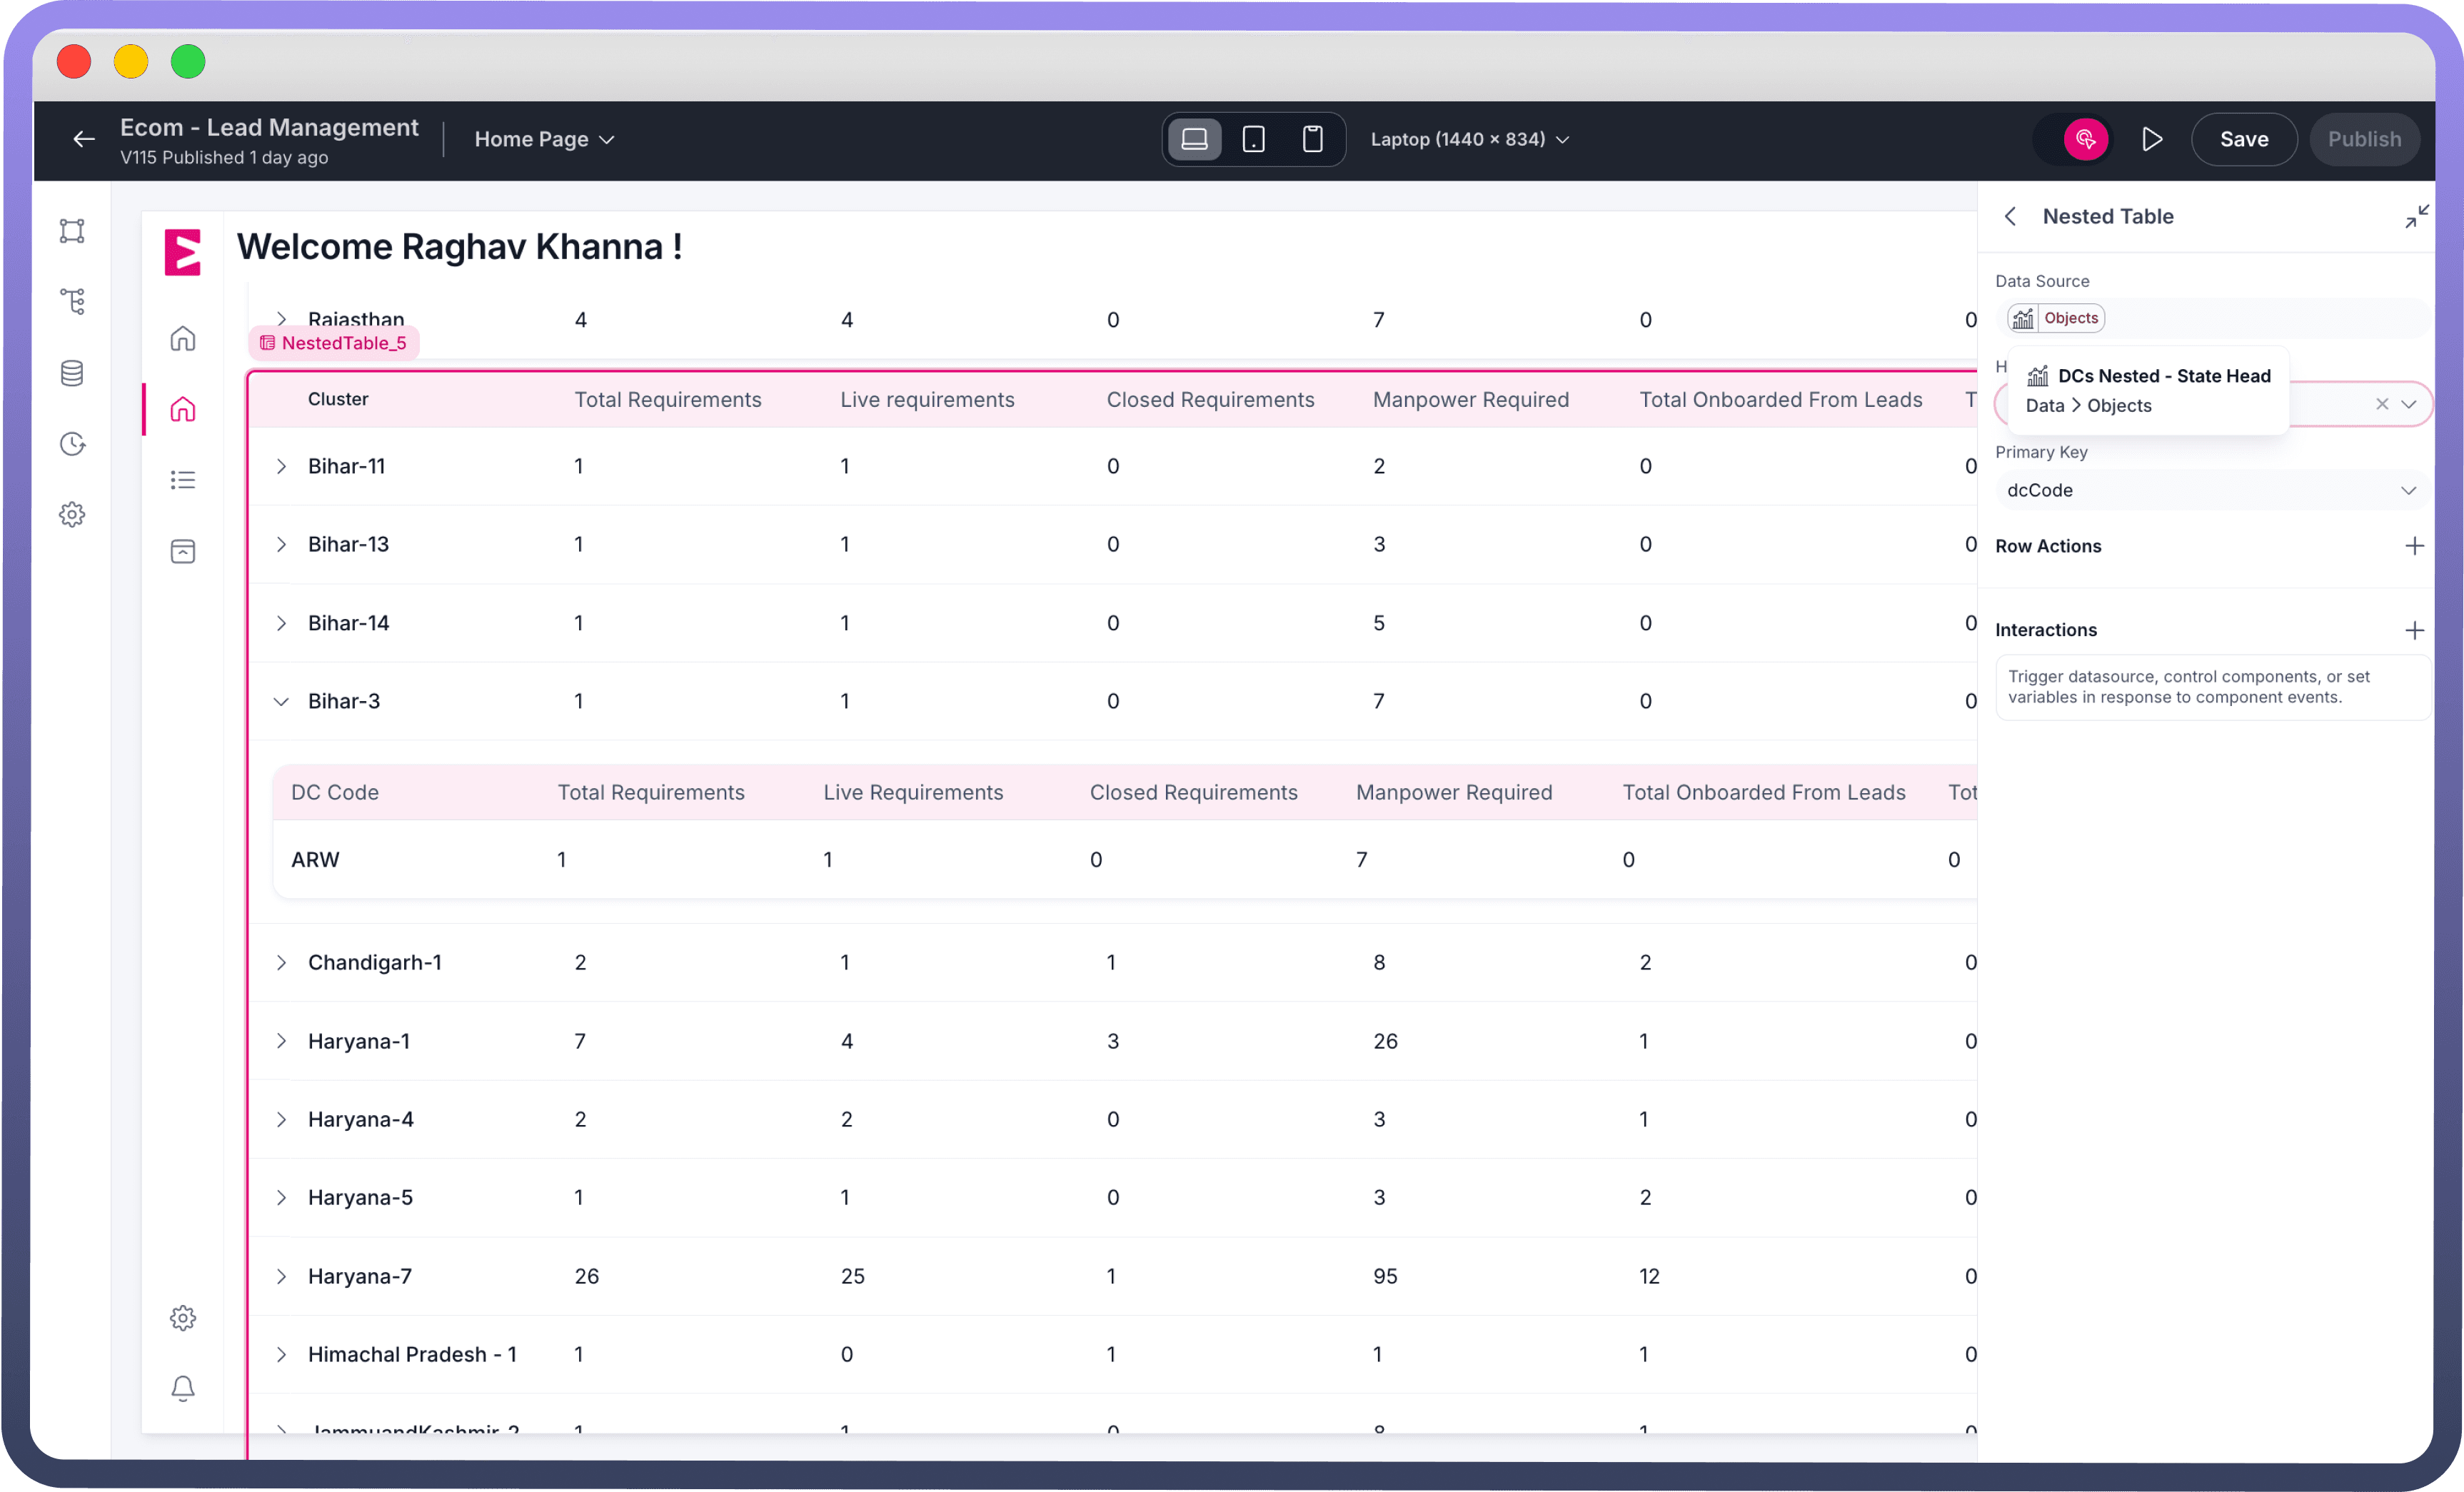Add a new Row Action with plus
The height and width of the screenshot is (1492, 2464).
click(x=2414, y=546)
